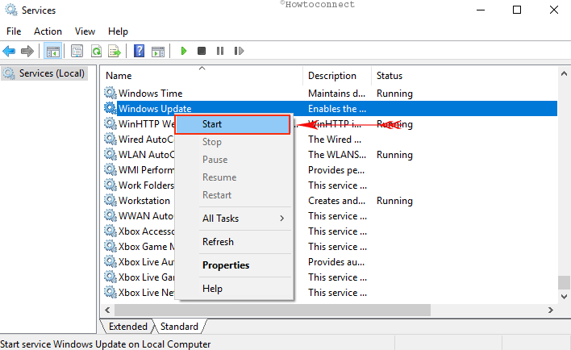Click the green Start Service toolbar icon
The image size is (571, 350).
[x=184, y=51]
